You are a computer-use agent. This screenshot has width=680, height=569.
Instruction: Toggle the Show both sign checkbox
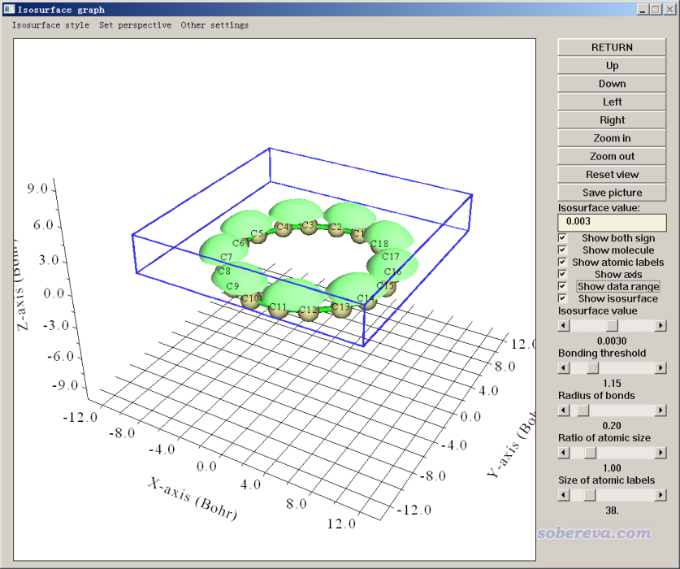pyautogui.click(x=563, y=238)
